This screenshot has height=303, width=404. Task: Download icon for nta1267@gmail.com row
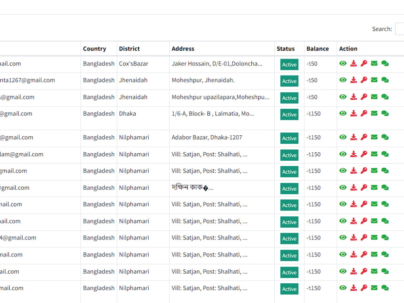pyautogui.click(x=353, y=80)
